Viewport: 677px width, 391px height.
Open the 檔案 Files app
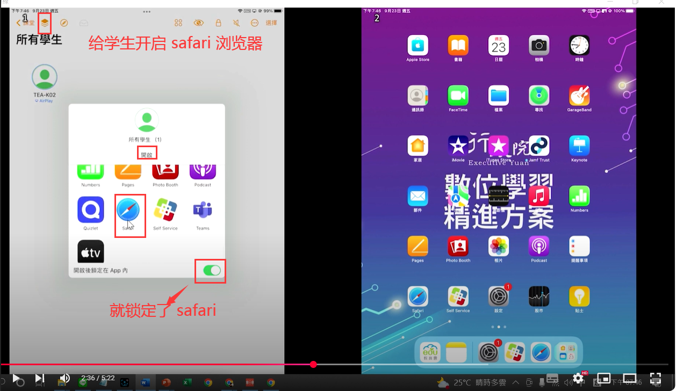(499, 96)
